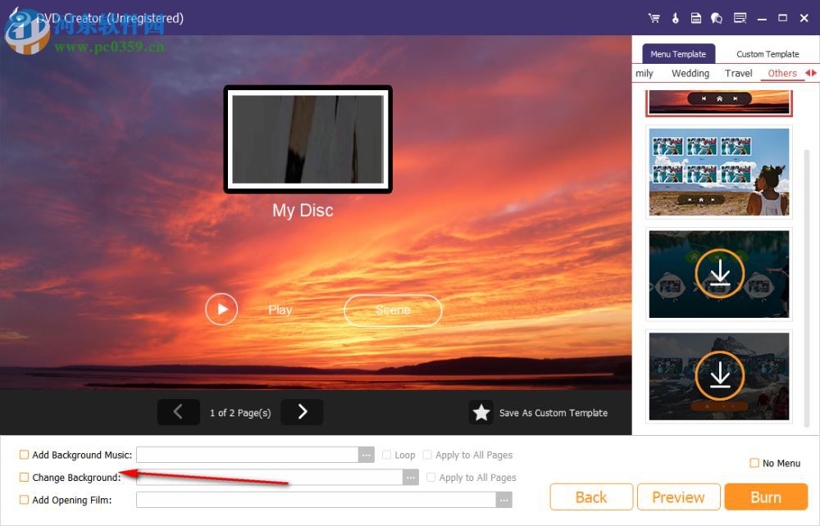
Task: Click the Save As Custom Template star icon
Action: click(x=482, y=412)
